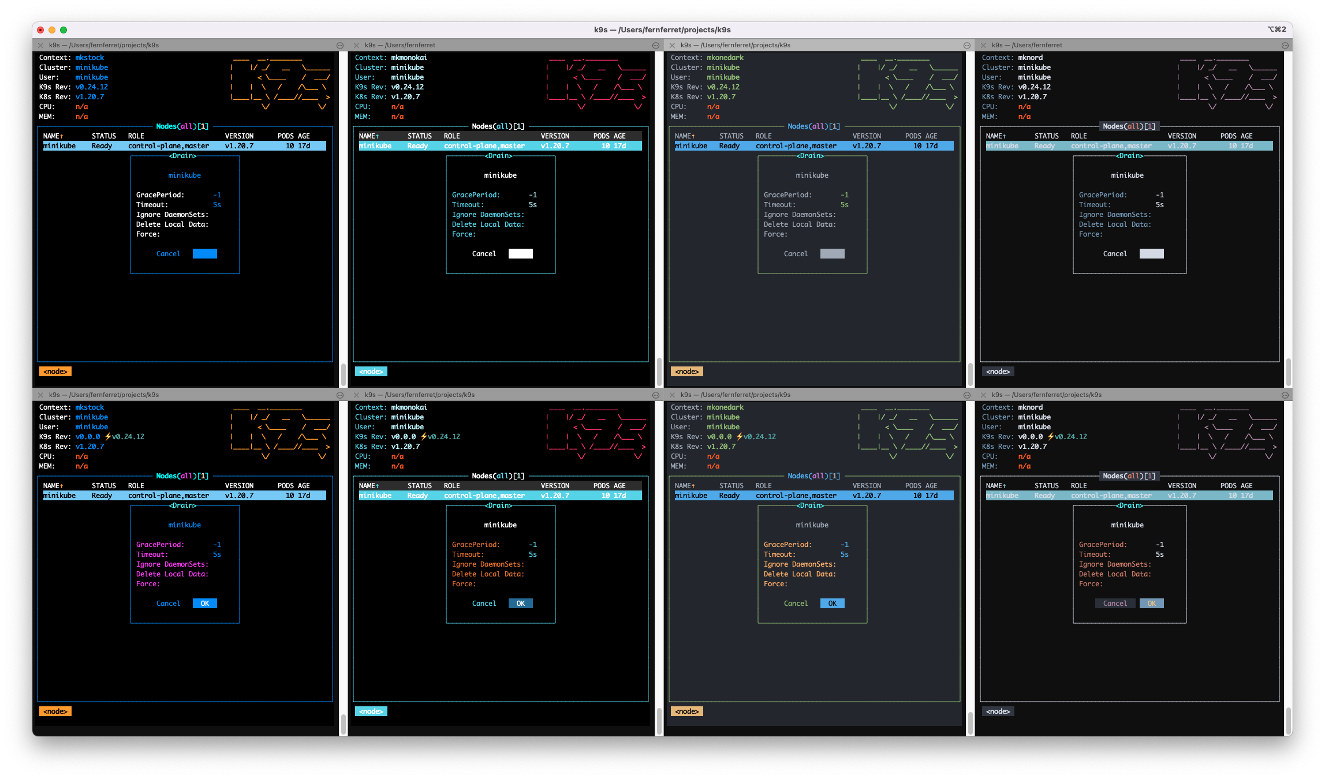Image resolution: width=1325 pixels, height=779 pixels.
Task: Close the lower mkonedark terminal pane
Action: point(672,395)
